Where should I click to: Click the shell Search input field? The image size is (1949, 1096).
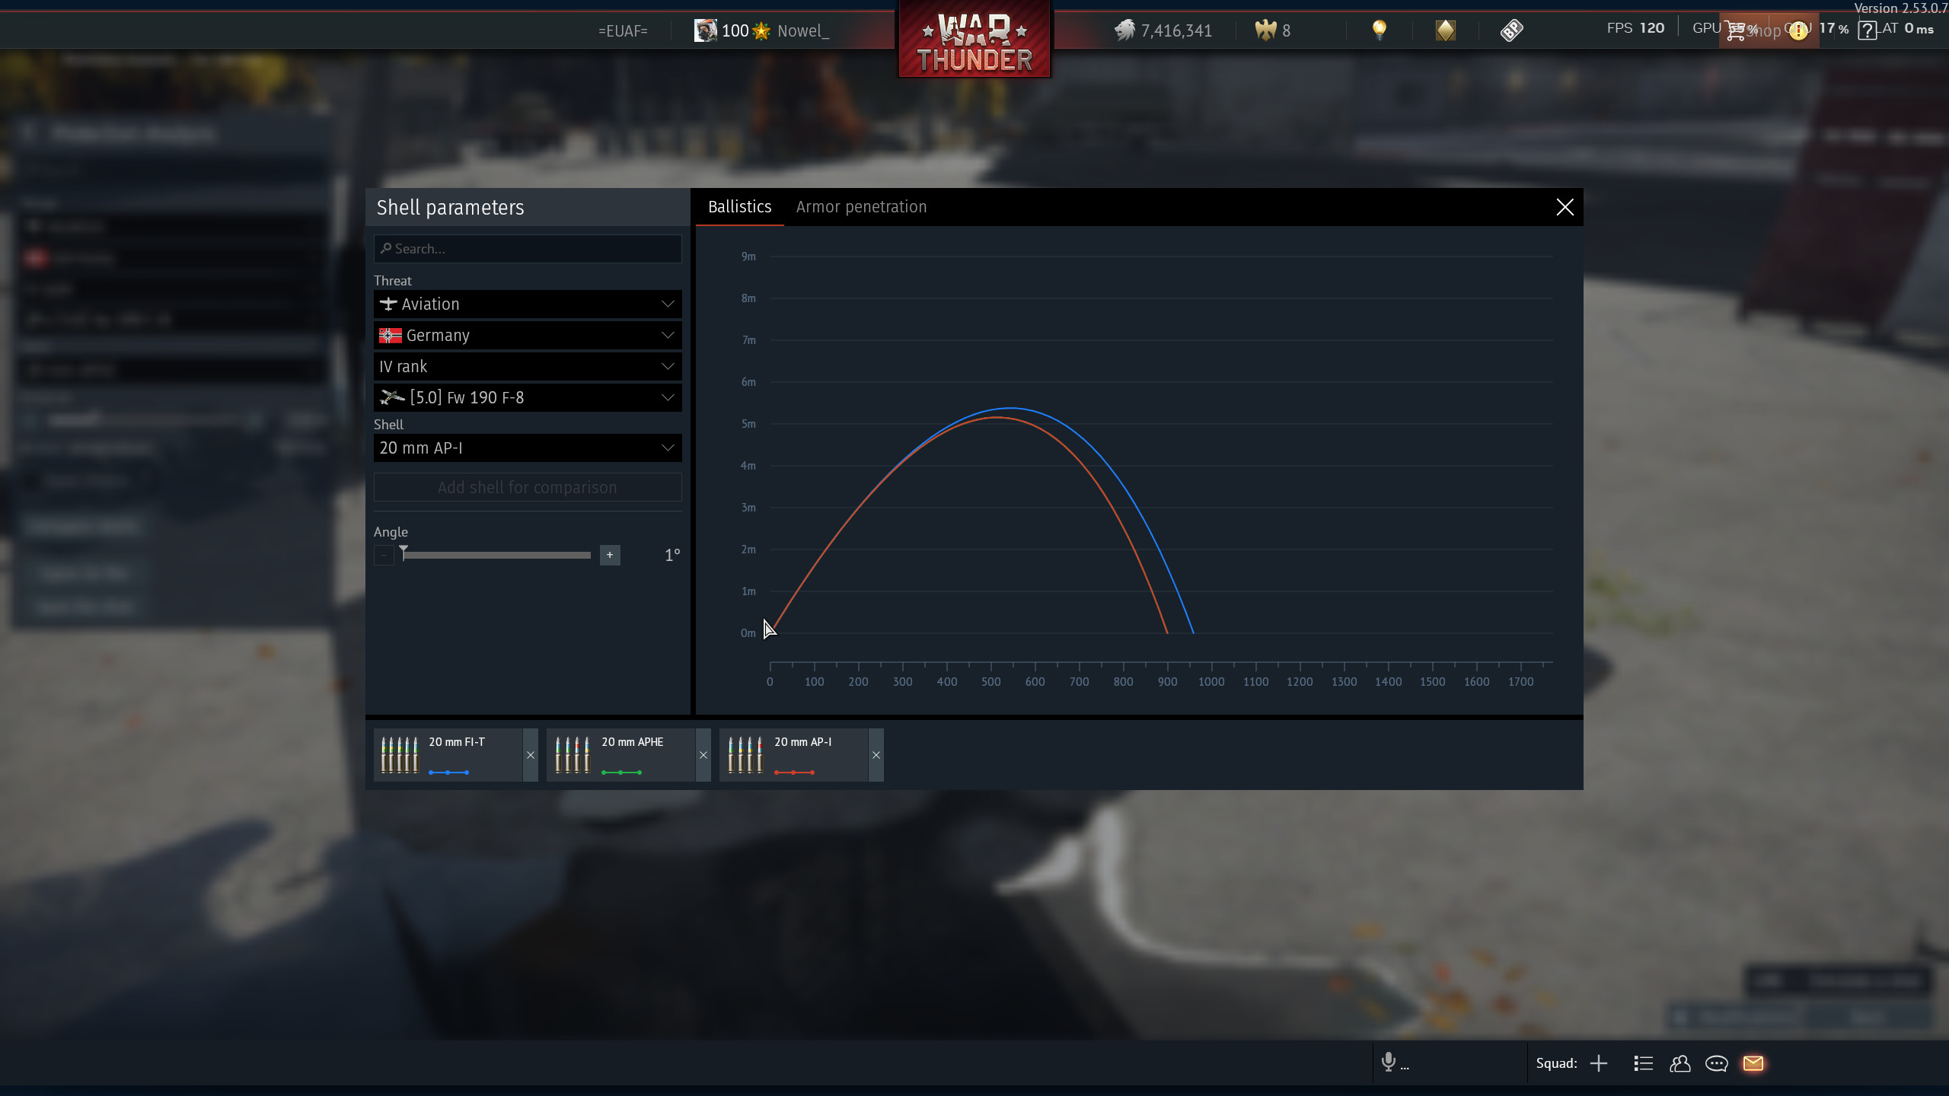[527, 249]
